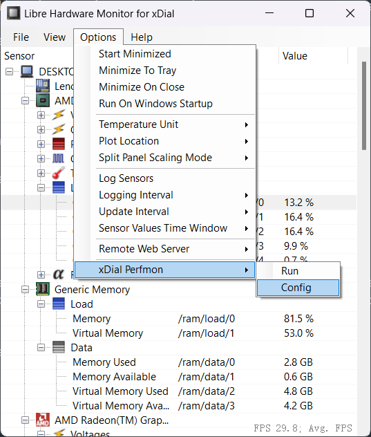Close the Options menu tab
The height and width of the screenshot is (437, 371).
point(98,37)
